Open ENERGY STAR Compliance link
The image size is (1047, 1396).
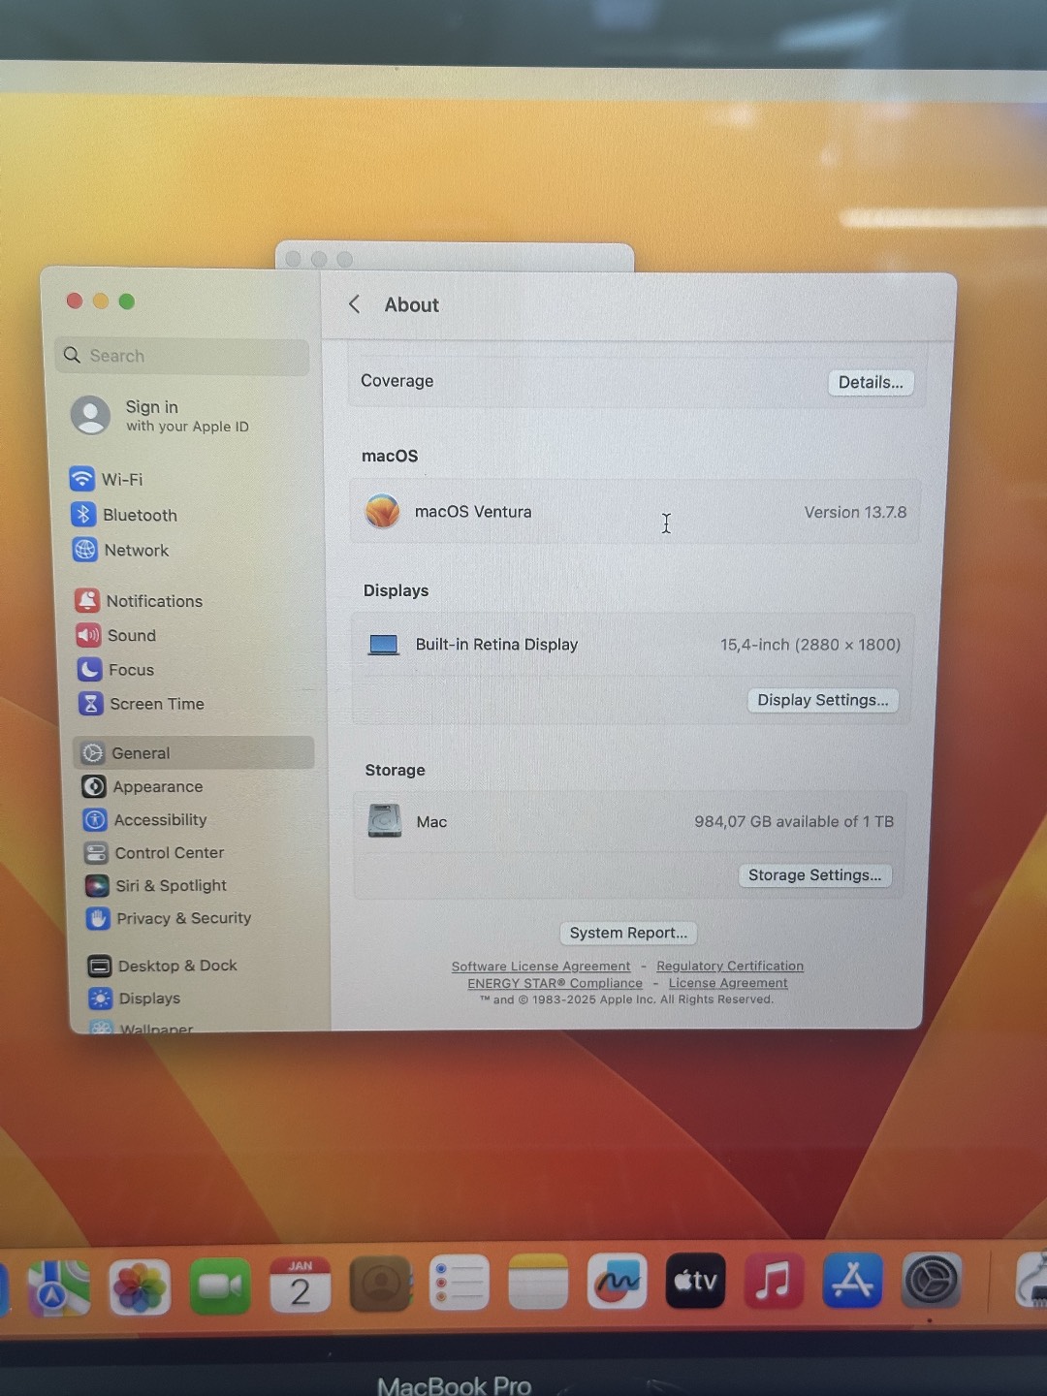(555, 983)
